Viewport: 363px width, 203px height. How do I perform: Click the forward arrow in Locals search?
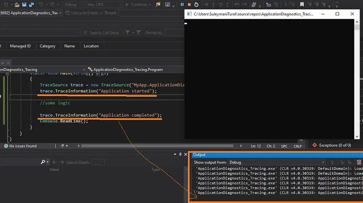[x=62, y=162]
